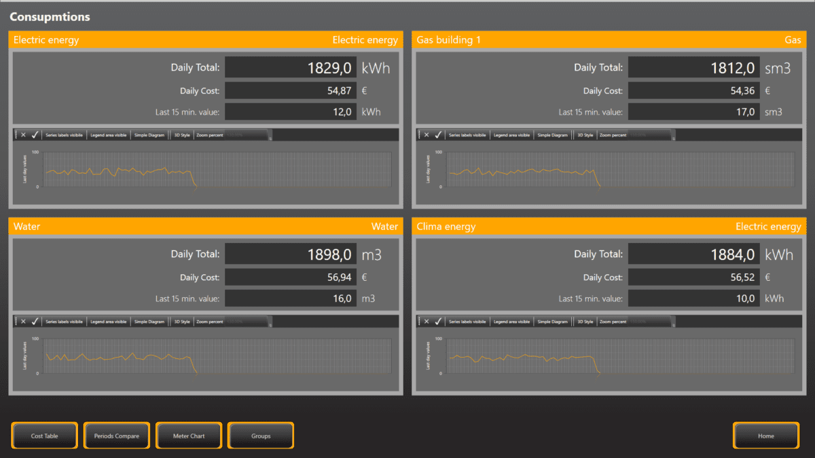Toggle Series labels visible on Electric energy chart
Image resolution: width=815 pixels, height=458 pixels.
point(64,135)
